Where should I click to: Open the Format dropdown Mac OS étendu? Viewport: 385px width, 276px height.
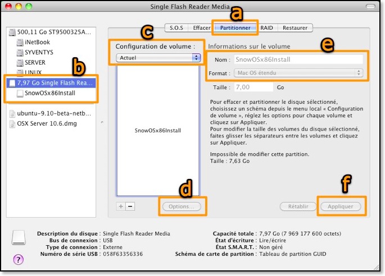(298, 73)
